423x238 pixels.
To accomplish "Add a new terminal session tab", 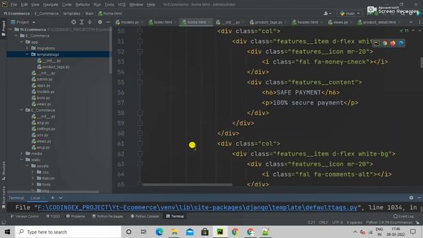I will tap(53, 198).
